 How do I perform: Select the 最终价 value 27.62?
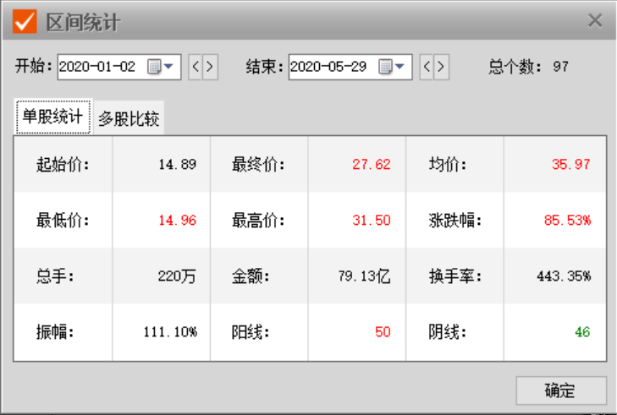pyautogui.click(x=372, y=164)
